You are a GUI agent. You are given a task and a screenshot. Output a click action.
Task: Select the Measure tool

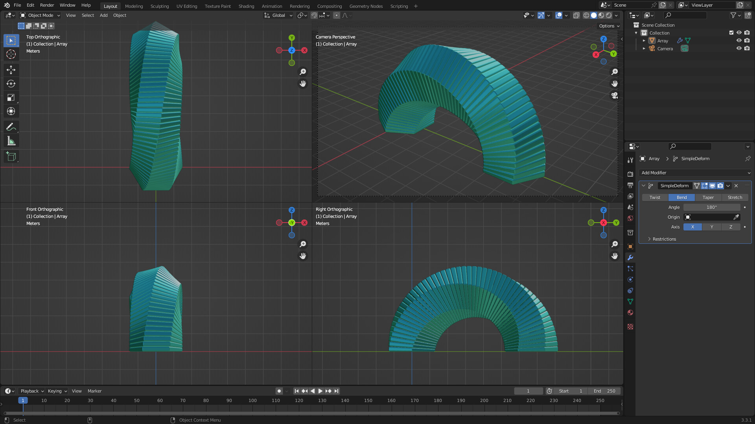[11, 141]
